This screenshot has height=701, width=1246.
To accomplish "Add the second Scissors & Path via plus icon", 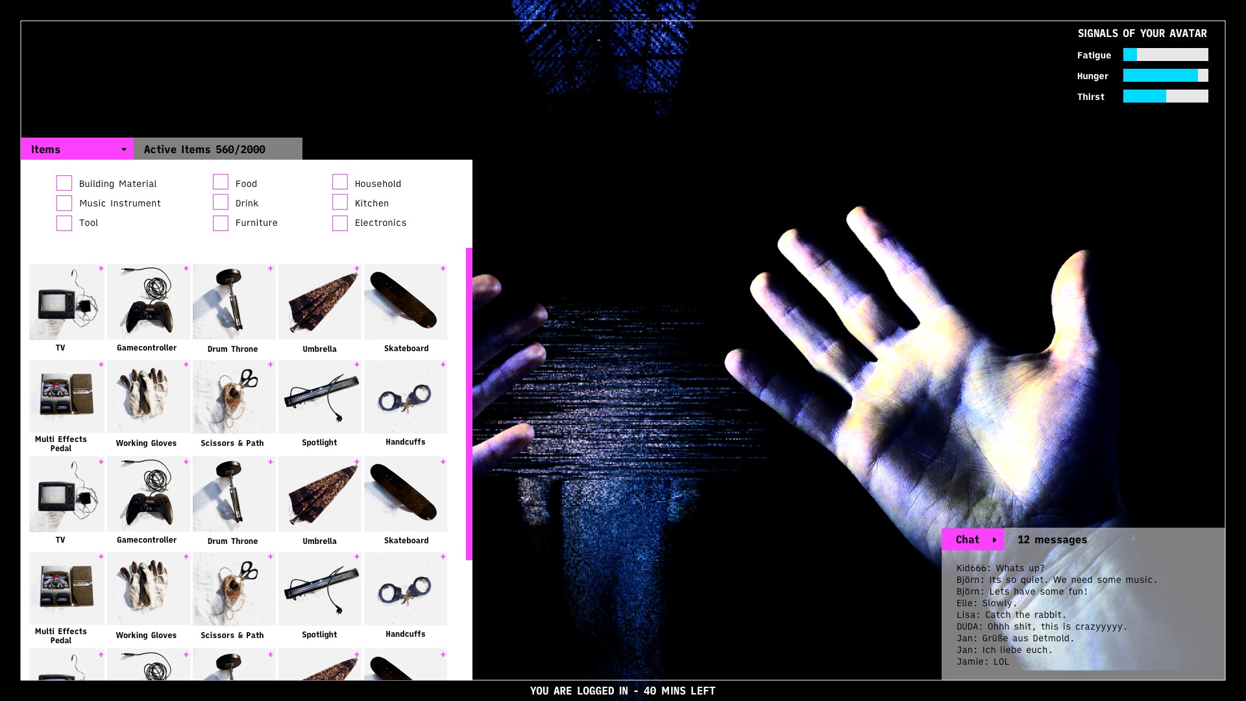I will coord(271,556).
